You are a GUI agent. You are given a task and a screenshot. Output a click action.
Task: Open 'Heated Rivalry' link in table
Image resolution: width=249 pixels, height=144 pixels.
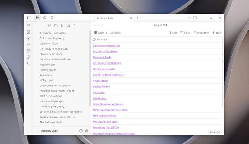click(x=101, y=87)
